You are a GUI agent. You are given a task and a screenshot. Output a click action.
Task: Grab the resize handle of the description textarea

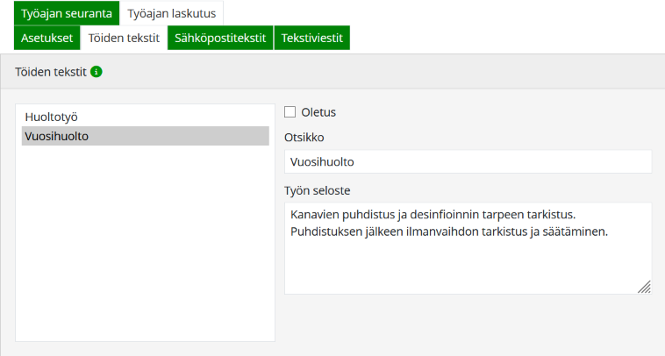(643, 286)
